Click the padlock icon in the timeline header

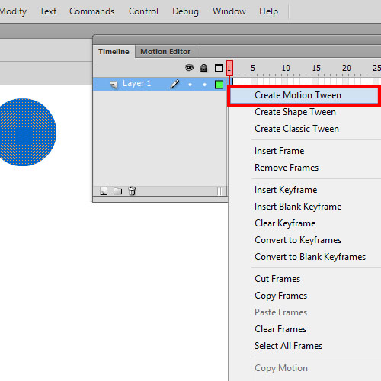click(x=203, y=68)
